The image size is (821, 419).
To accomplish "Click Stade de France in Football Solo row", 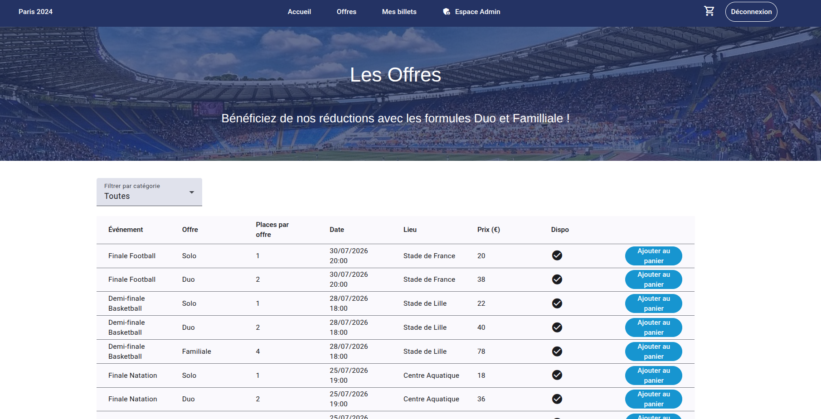I will point(429,256).
